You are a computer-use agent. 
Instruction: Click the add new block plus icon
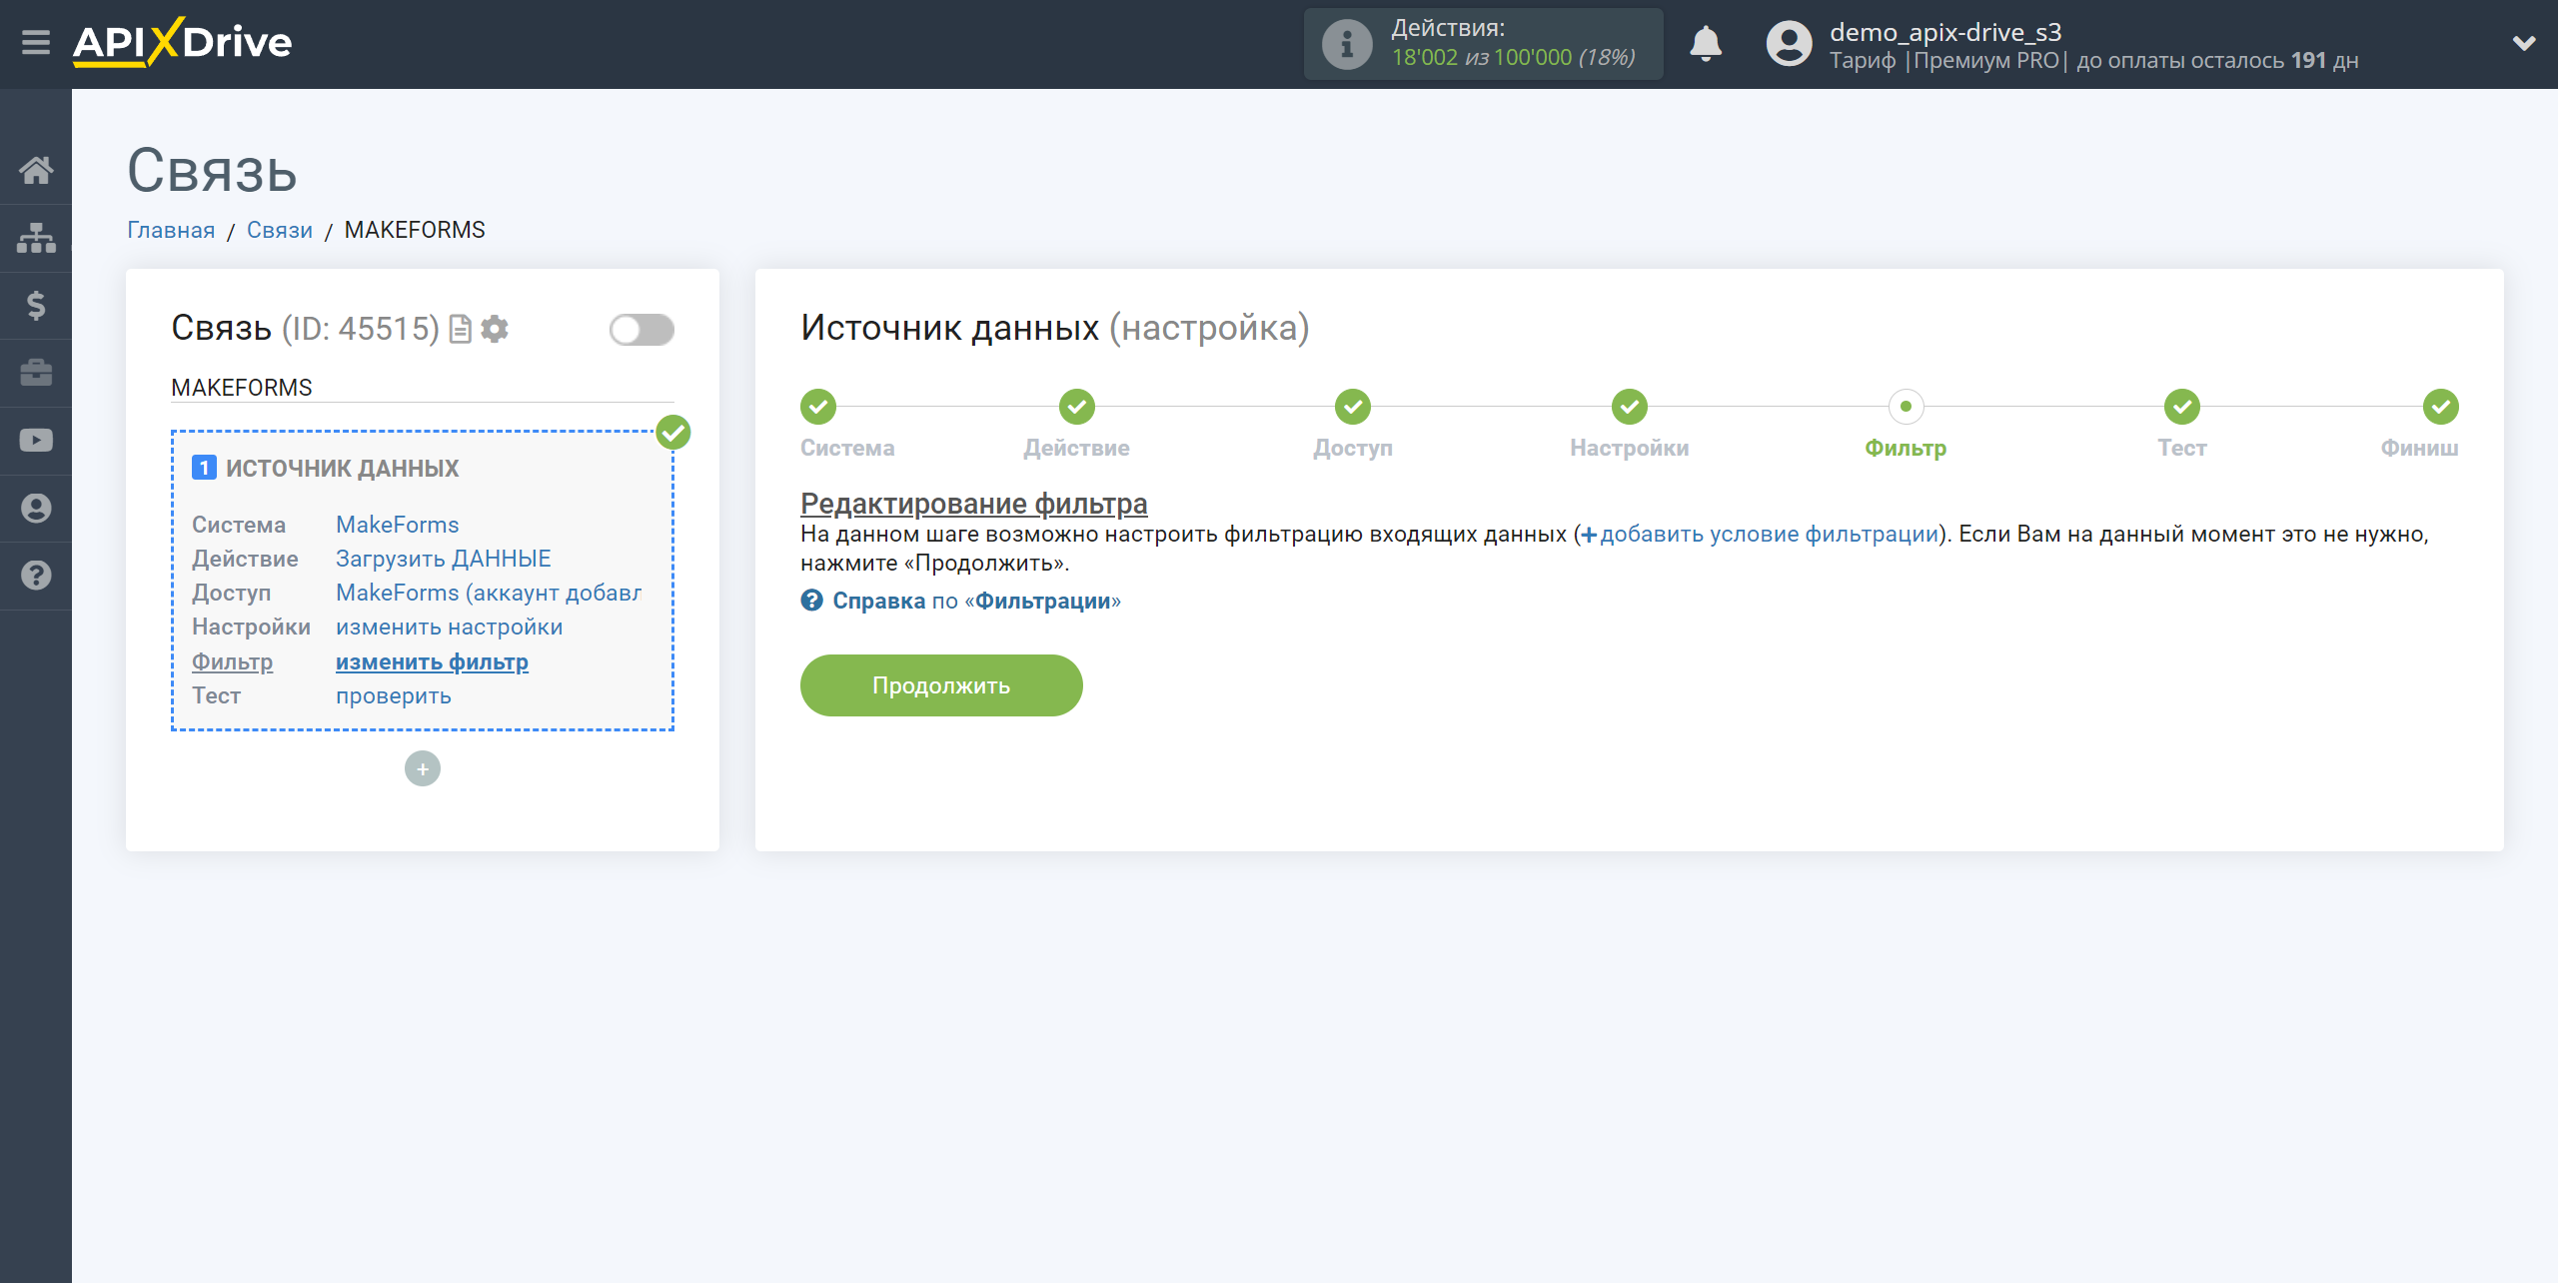(x=422, y=769)
